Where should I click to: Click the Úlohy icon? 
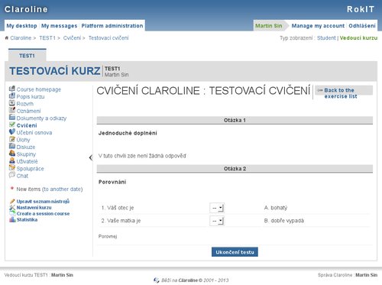tap(12, 139)
